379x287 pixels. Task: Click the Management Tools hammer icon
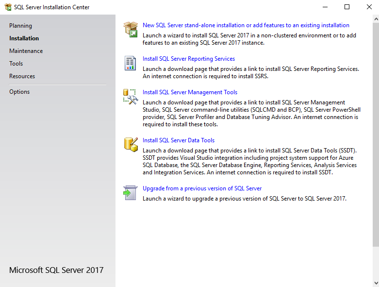click(131, 97)
